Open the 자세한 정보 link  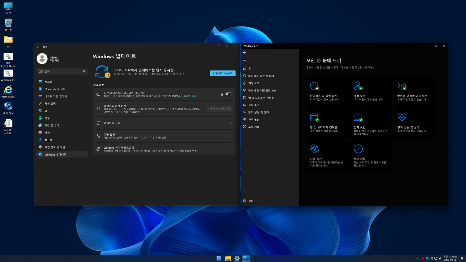pyautogui.click(x=190, y=96)
